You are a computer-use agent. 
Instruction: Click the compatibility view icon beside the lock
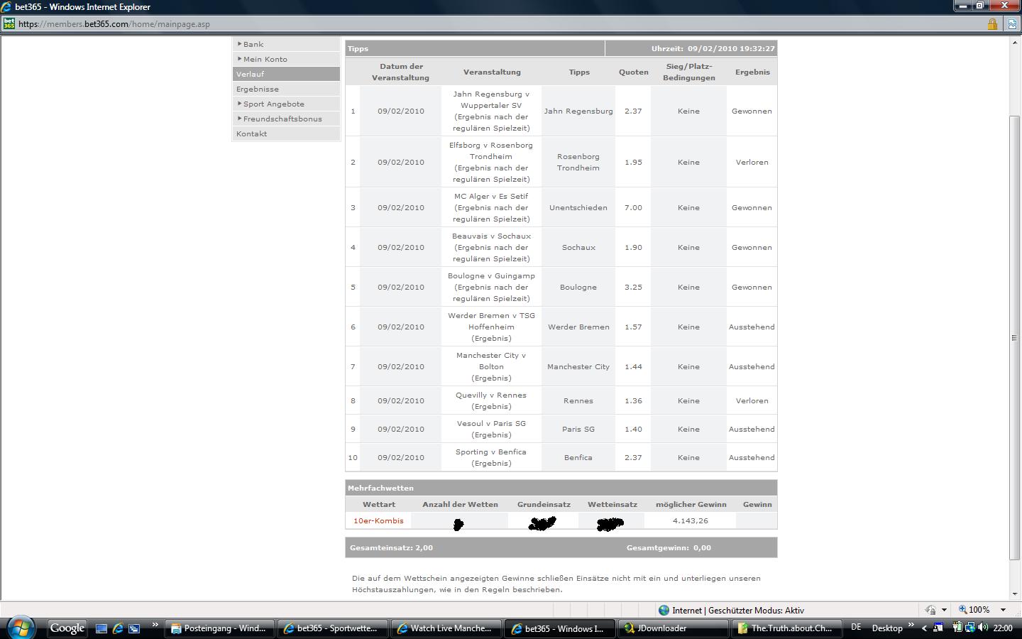[1012, 24]
